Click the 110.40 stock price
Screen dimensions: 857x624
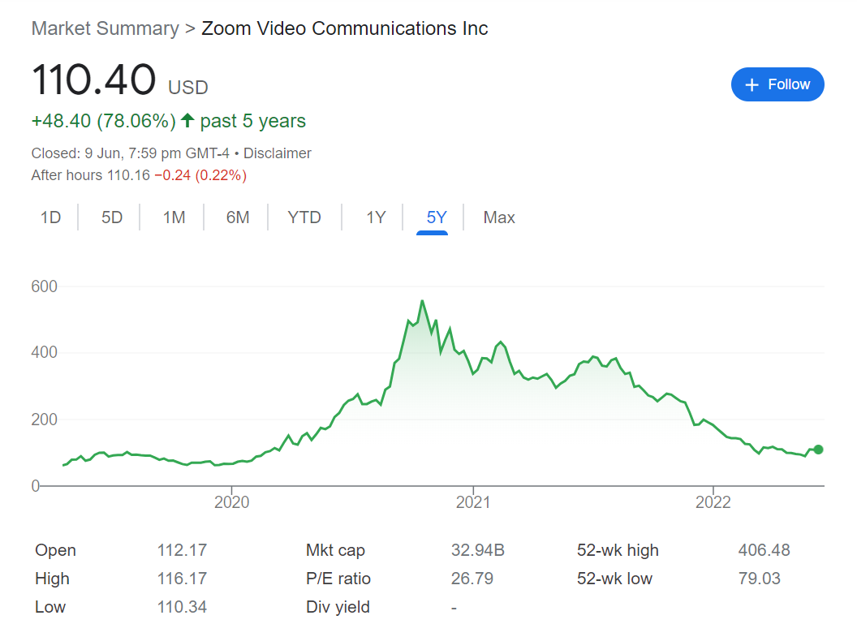click(x=93, y=80)
